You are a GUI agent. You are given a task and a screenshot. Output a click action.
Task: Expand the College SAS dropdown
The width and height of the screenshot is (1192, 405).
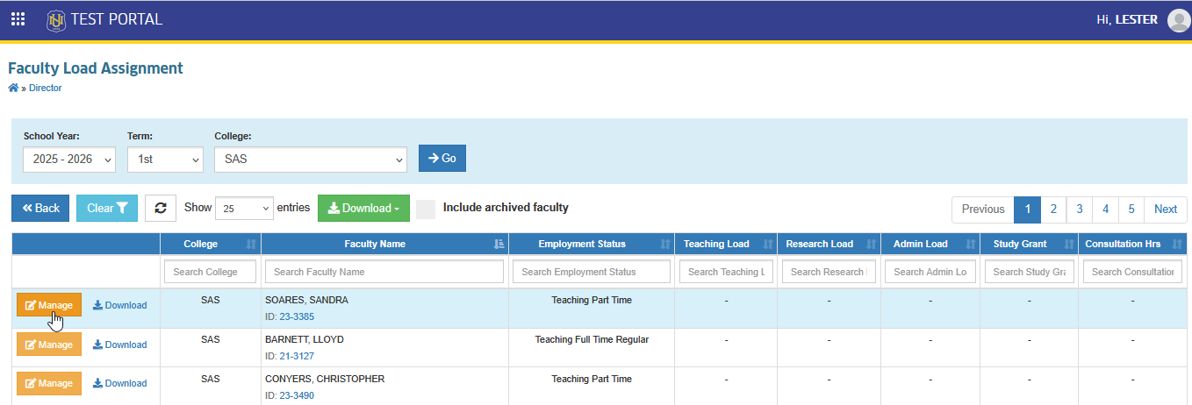coord(311,159)
